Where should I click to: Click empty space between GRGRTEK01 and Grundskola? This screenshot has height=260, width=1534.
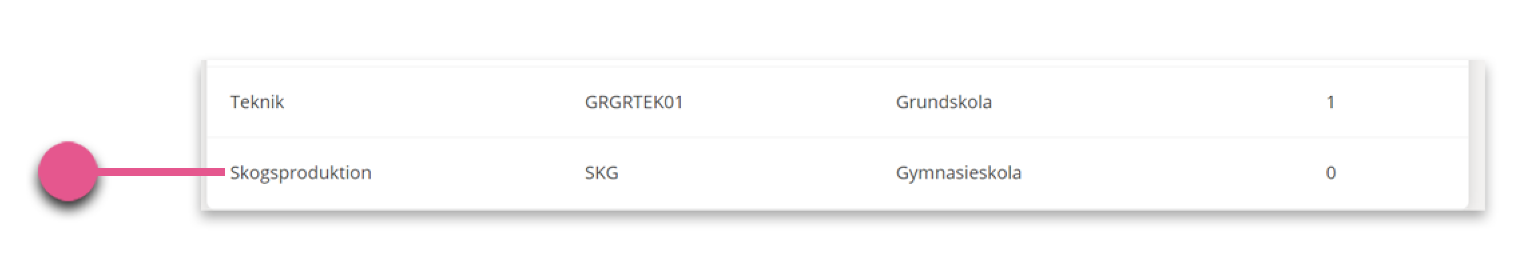[789, 102]
